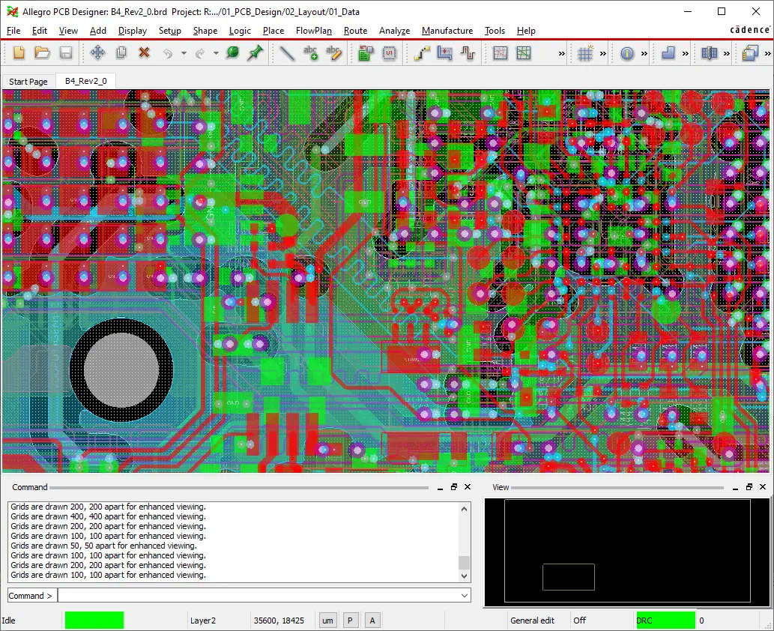
Task: Click the red X Delete icon
Action: point(144,53)
